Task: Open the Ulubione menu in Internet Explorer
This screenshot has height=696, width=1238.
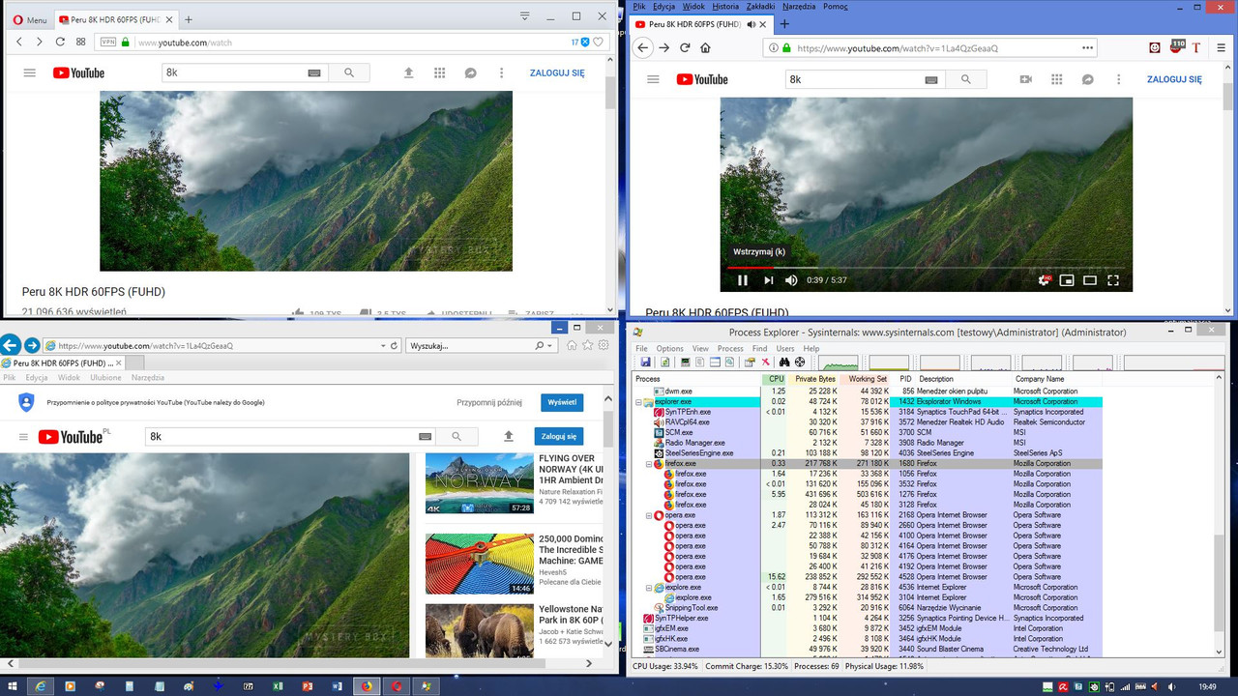Action: 105,378
